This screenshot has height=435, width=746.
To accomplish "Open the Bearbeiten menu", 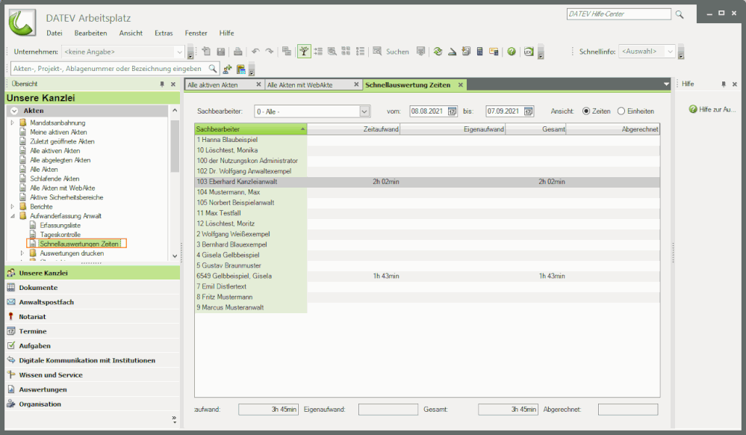I will (x=90, y=33).
